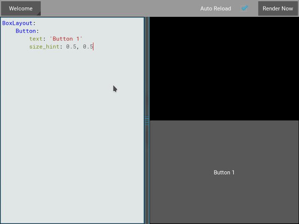
Task: Place cursor on the BoxLayout keyword
Action: click(17, 23)
